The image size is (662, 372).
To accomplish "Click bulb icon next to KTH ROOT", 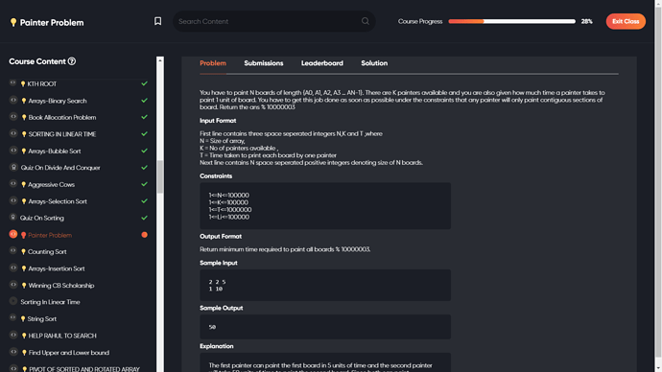I will point(23,84).
